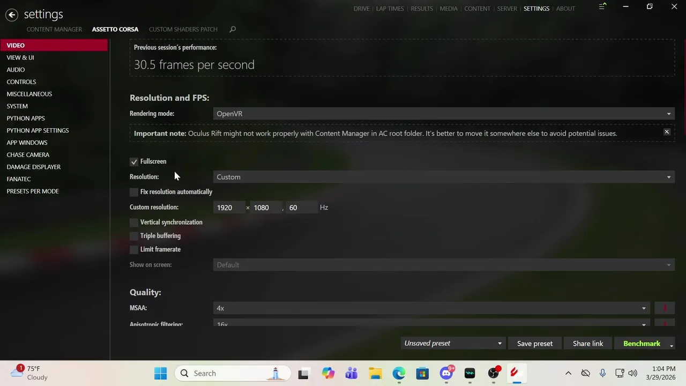Viewport: 686px width, 386px height.
Task: Switch to the RESULTS tab
Action: coord(422,9)
